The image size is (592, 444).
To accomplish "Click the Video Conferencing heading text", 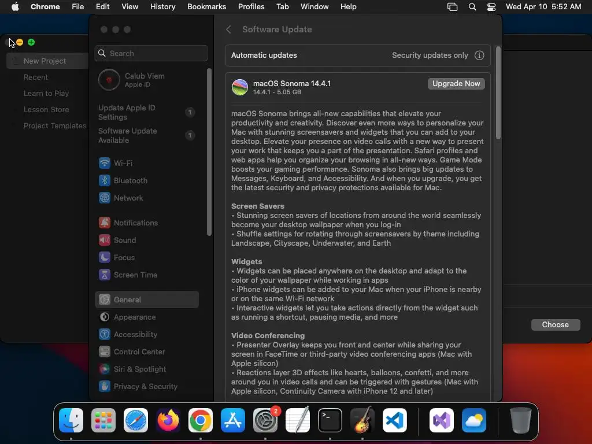I will pyautogui.click(x=268, y=336).
